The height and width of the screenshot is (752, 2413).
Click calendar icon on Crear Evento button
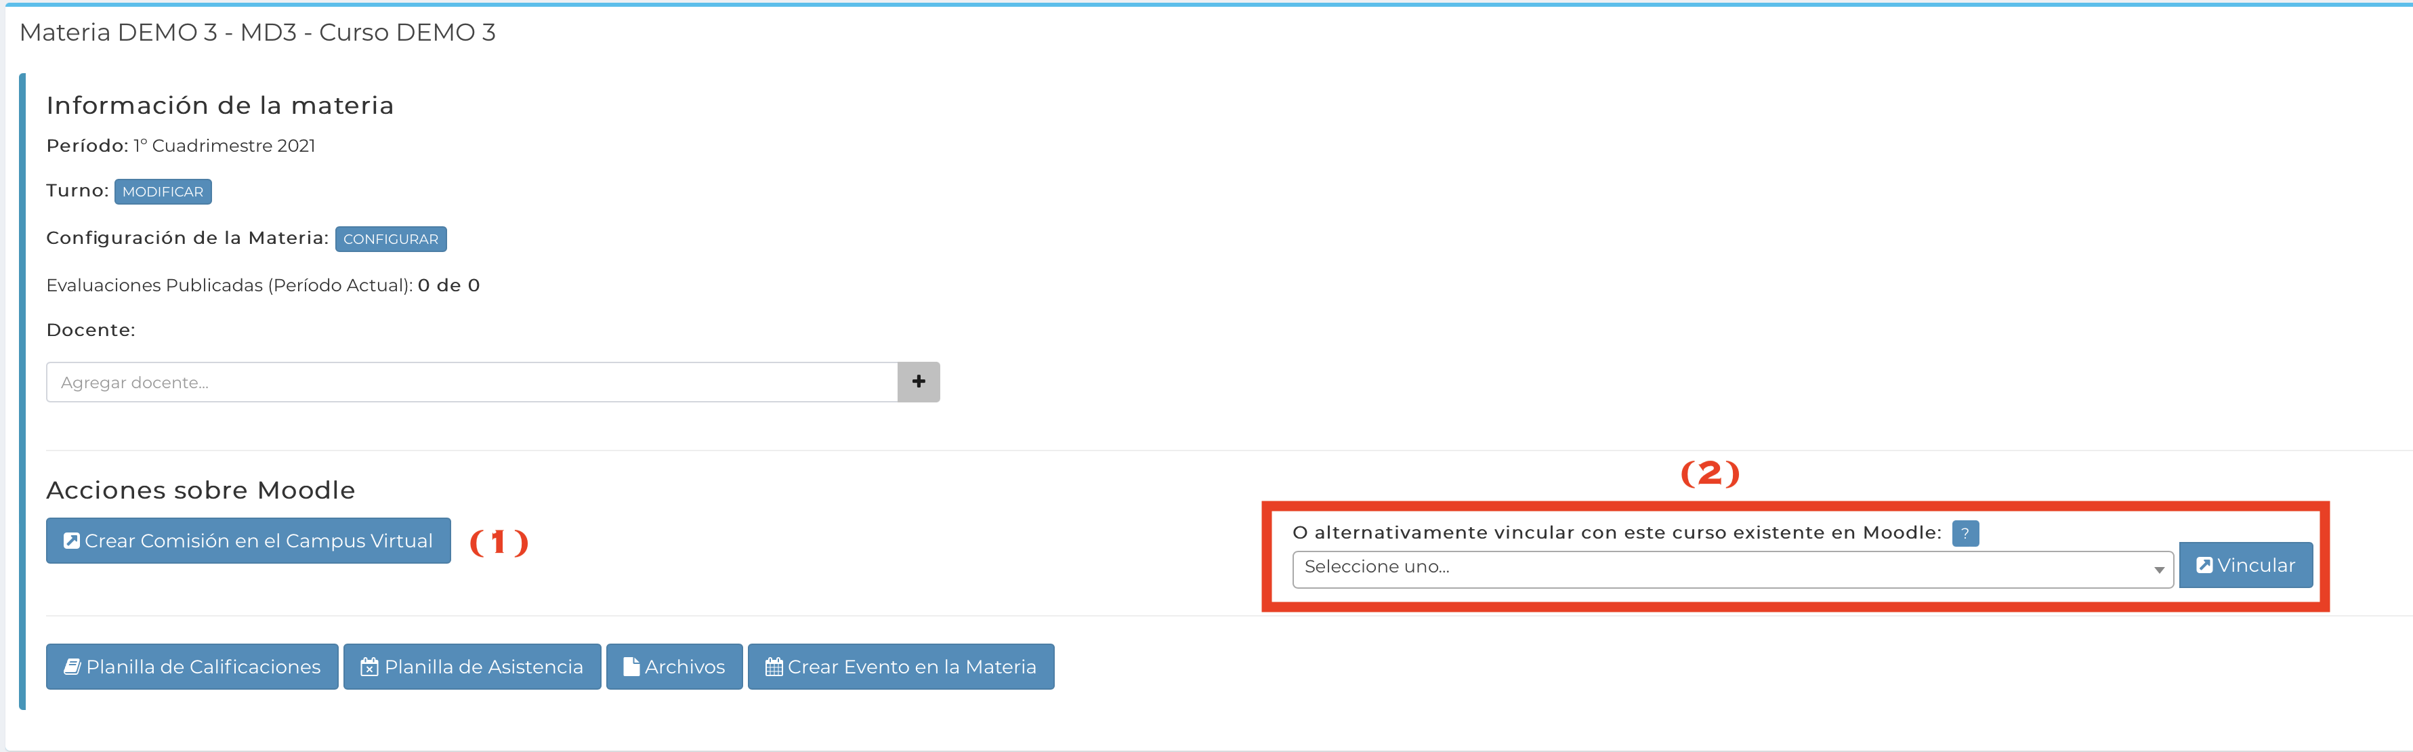tap(774, 667)
